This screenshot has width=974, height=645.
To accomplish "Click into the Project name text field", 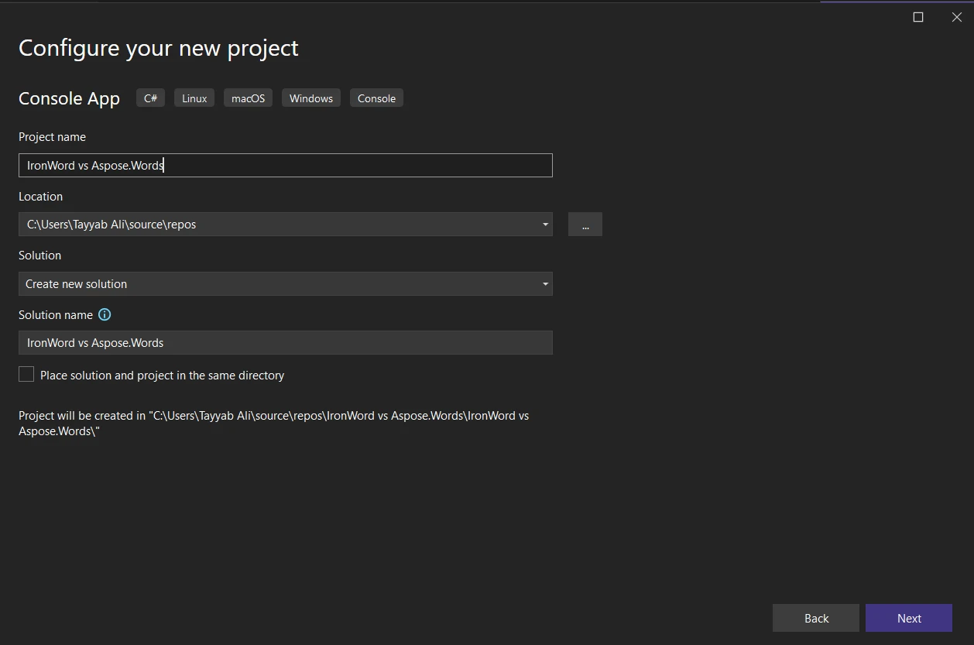I will (x=285, y=166).
